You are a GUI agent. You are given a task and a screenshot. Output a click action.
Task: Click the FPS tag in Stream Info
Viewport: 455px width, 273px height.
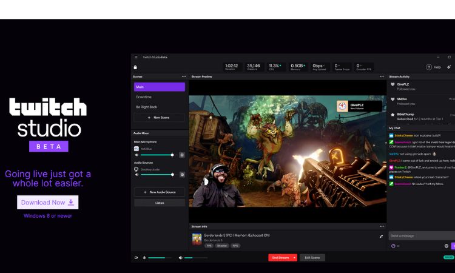click(209, 246)
